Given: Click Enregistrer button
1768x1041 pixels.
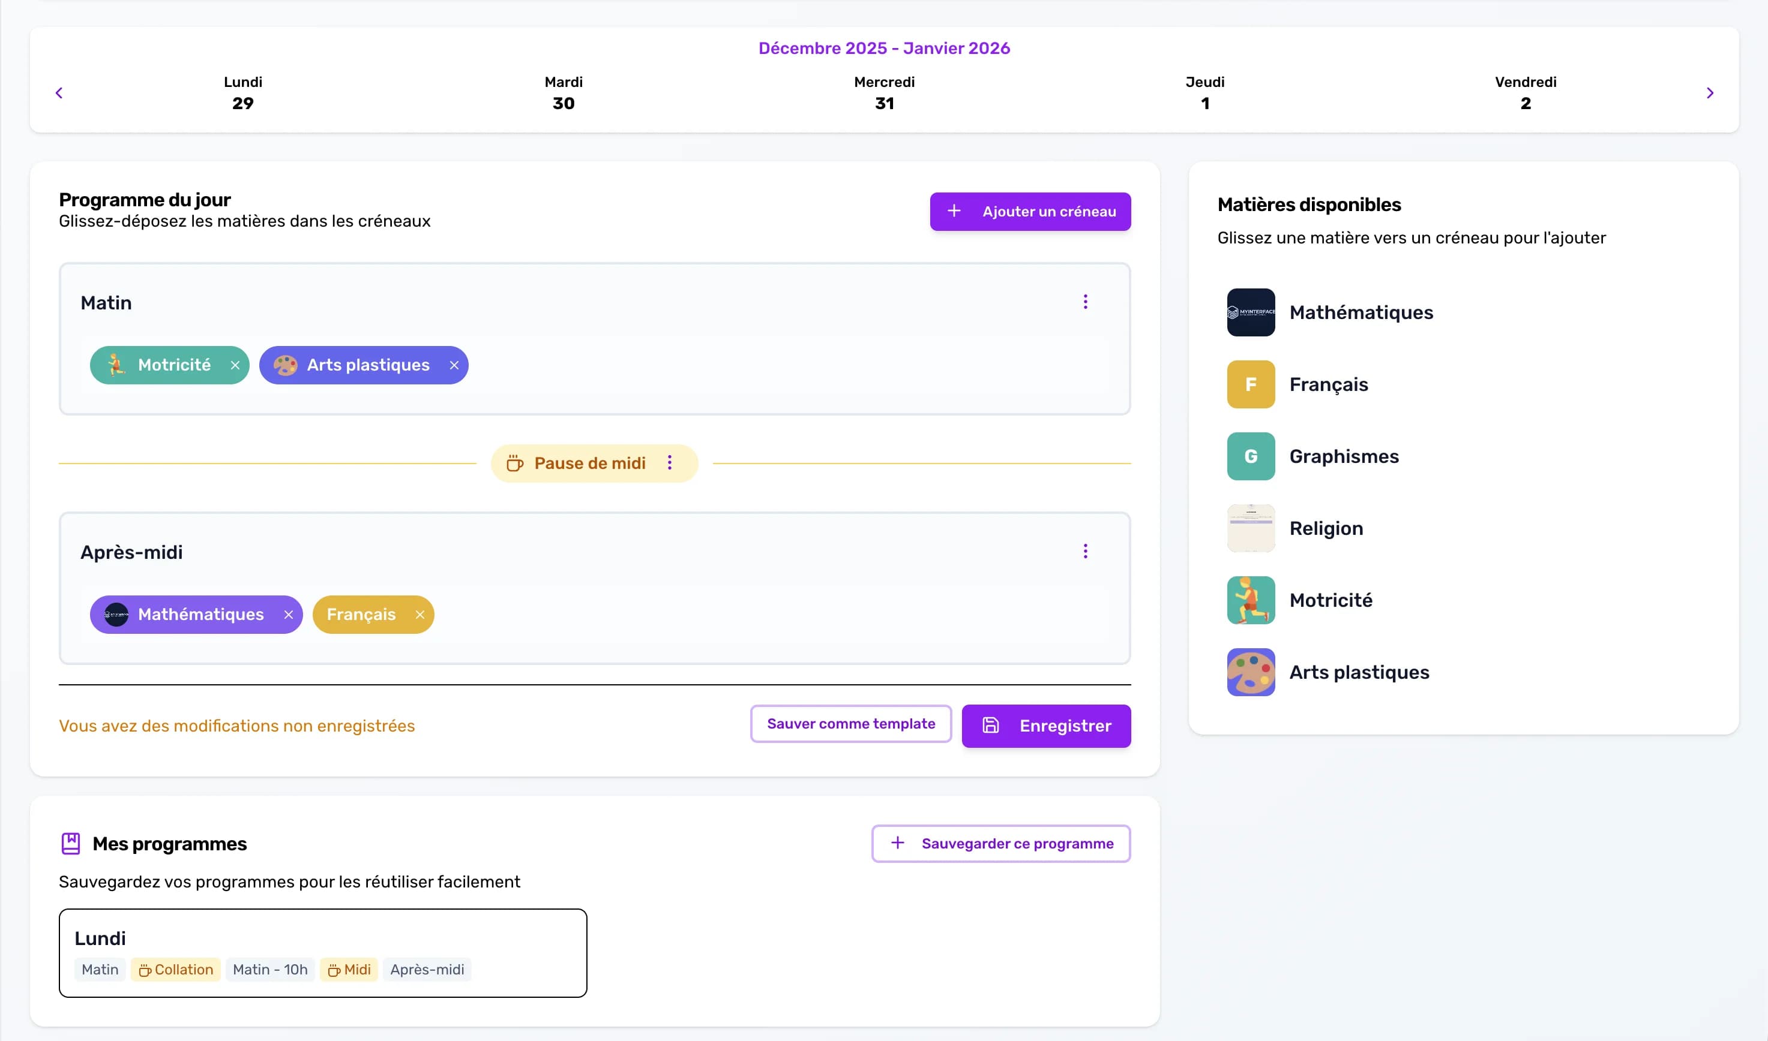Looking at the screenshot, I should pyautogui.click(x=1046, y=726).
